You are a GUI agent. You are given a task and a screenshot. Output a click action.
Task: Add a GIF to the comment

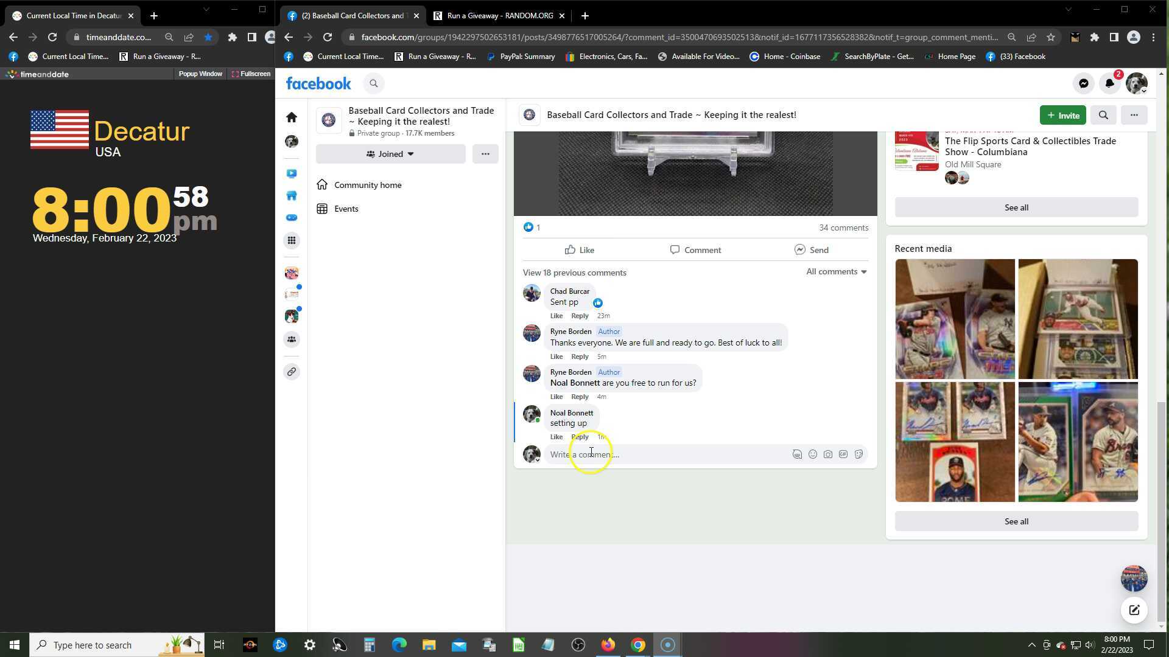[x=843, y=454]
